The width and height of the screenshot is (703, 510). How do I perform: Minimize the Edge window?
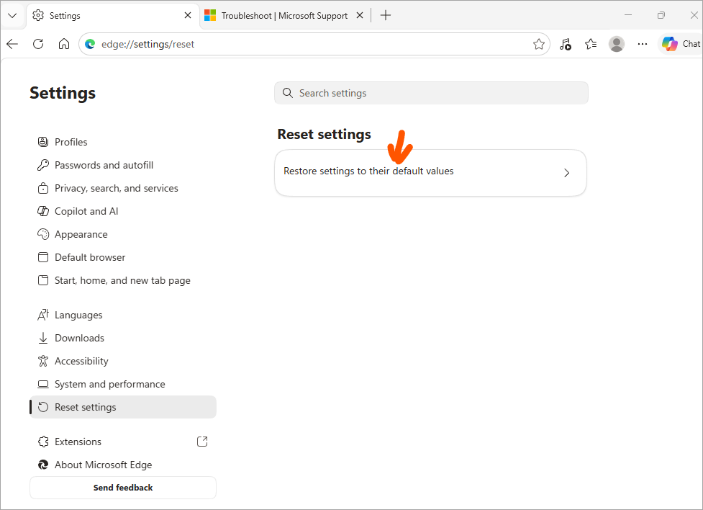[x=628, y=15]
